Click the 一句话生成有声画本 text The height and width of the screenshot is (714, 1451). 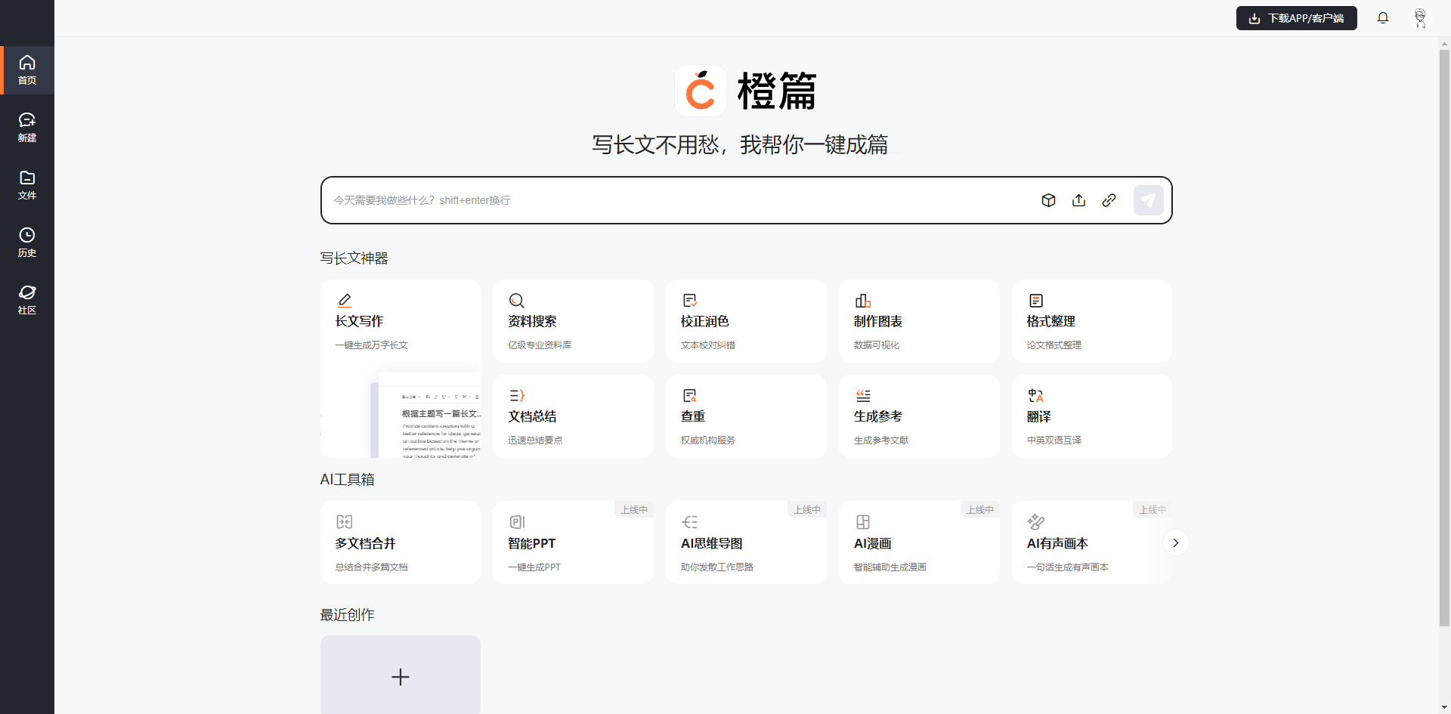pos(1068,567)
